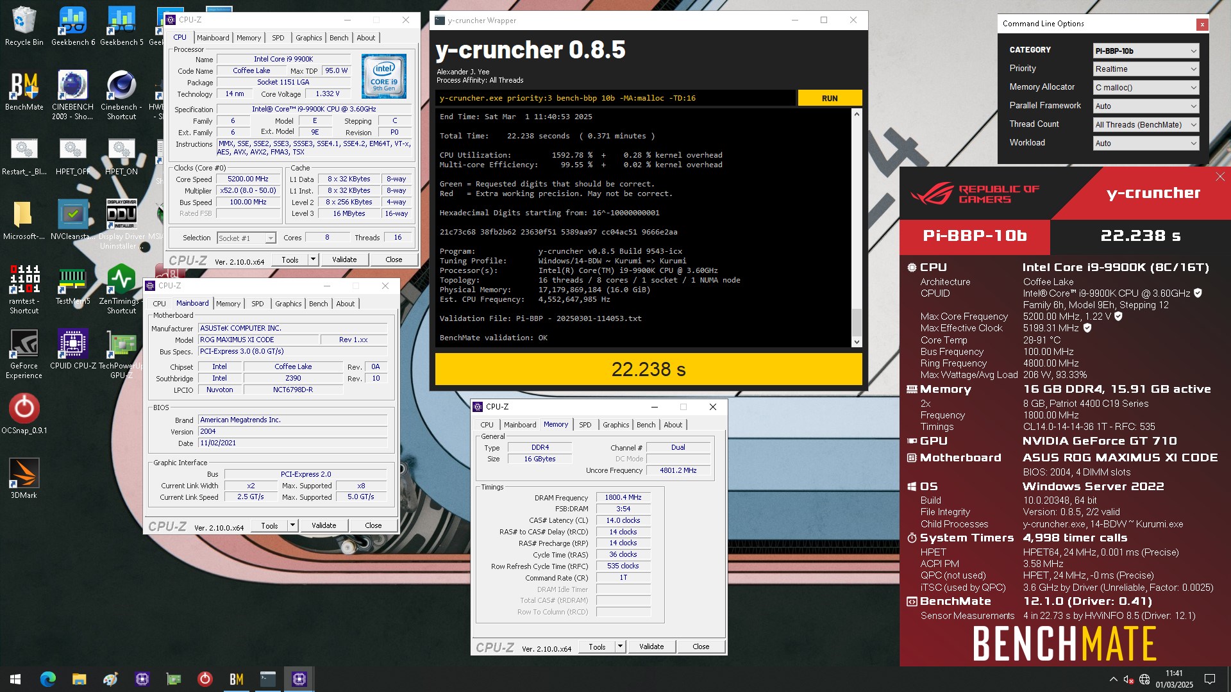This screenshot has height=692, width=1231.
Task: Open Cinebench Shortcut icon
Action: click(122, 95)
